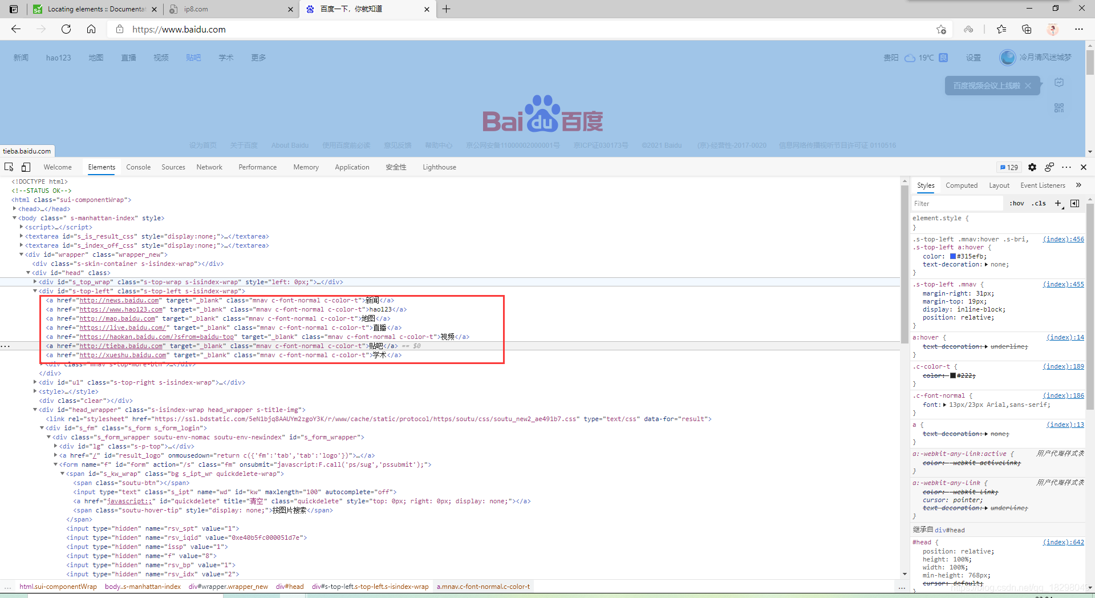This screenshot has width=1095, height=598.
Task: Click the Baidu logo image
Action: [542, 114]
